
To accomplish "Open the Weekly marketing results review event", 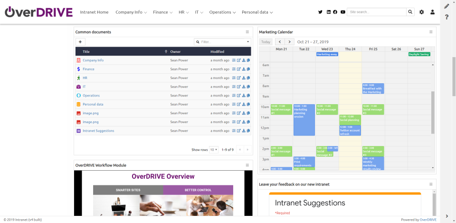I will click(x=373, y=163).
